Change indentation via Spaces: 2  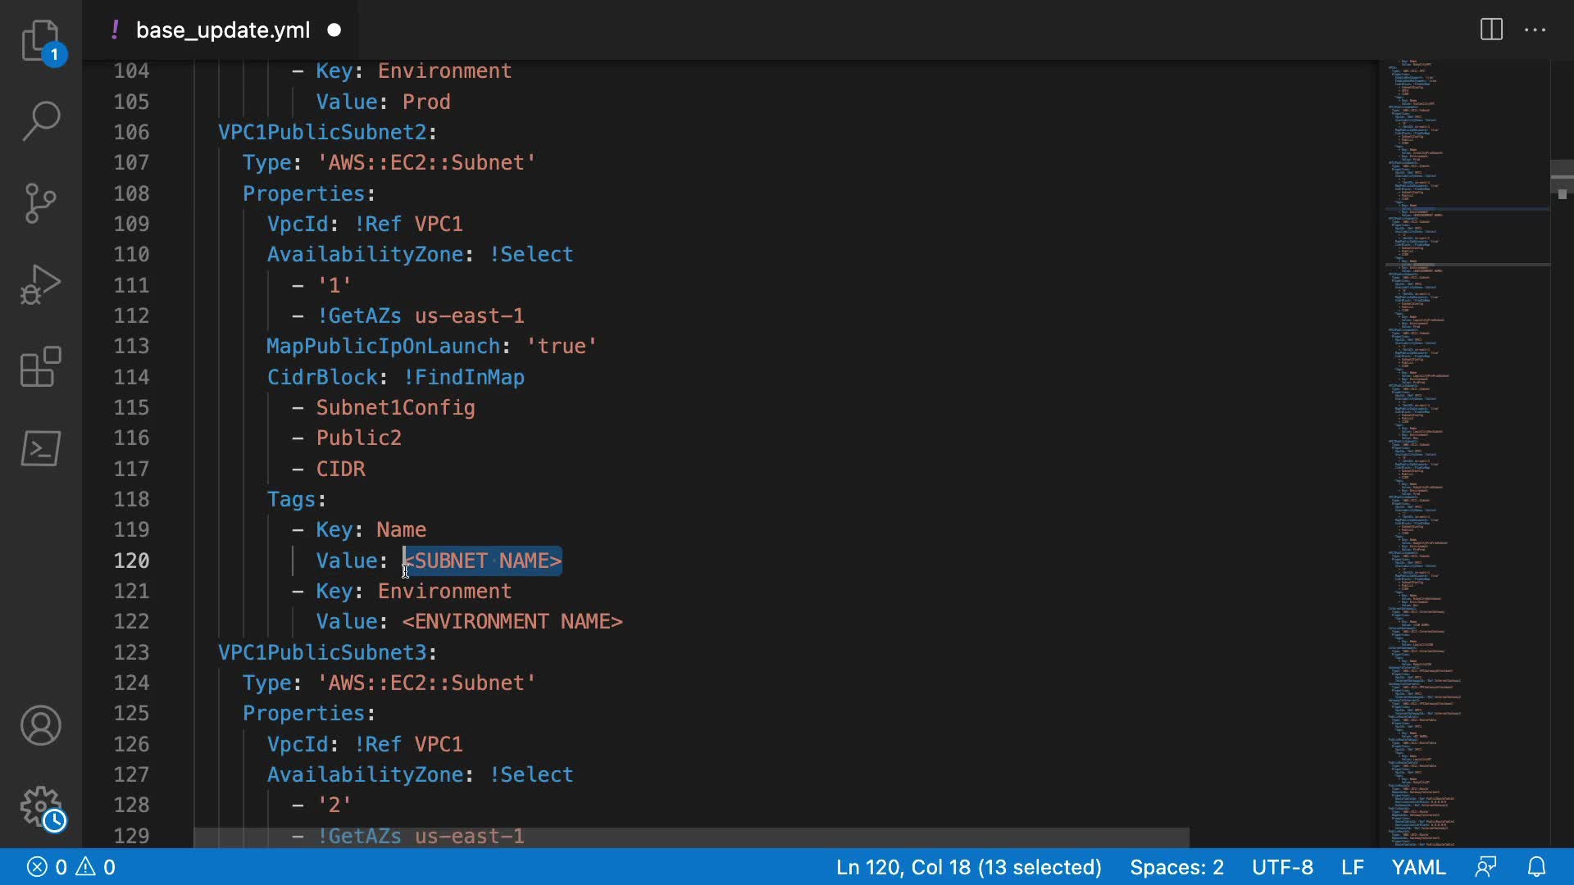(x=1176, y=867)
